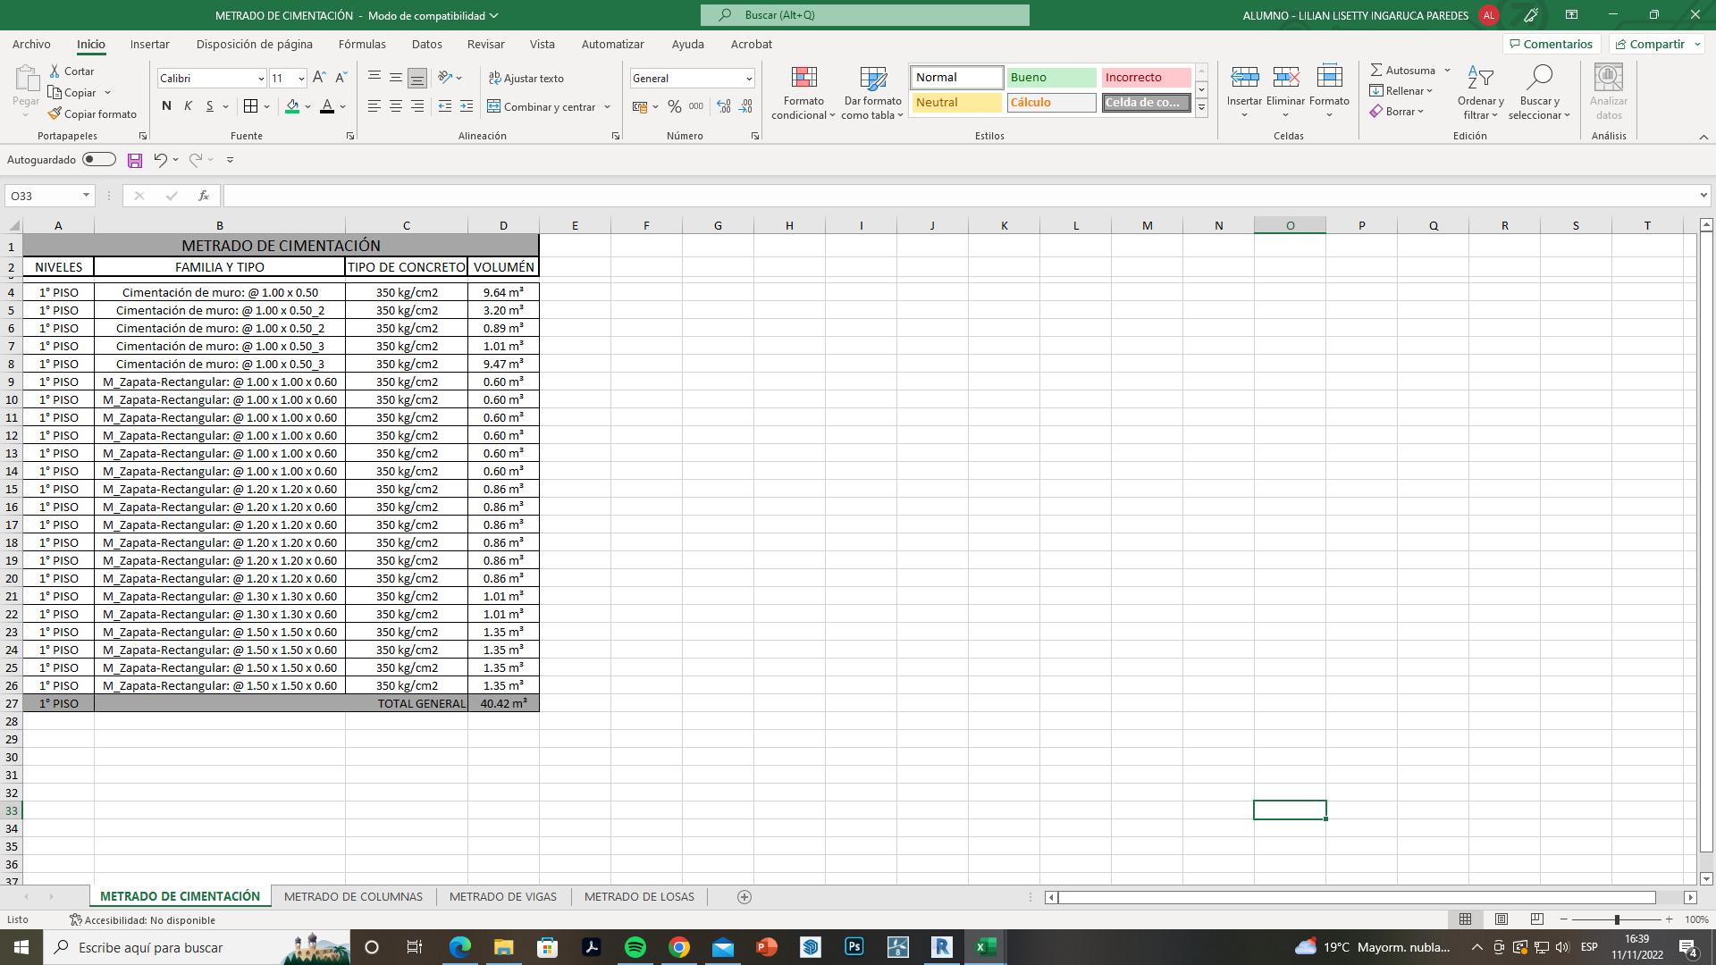1716x965 pixels.
Task: Toggle the Autoguardado switch
Action: coord(99,160)
